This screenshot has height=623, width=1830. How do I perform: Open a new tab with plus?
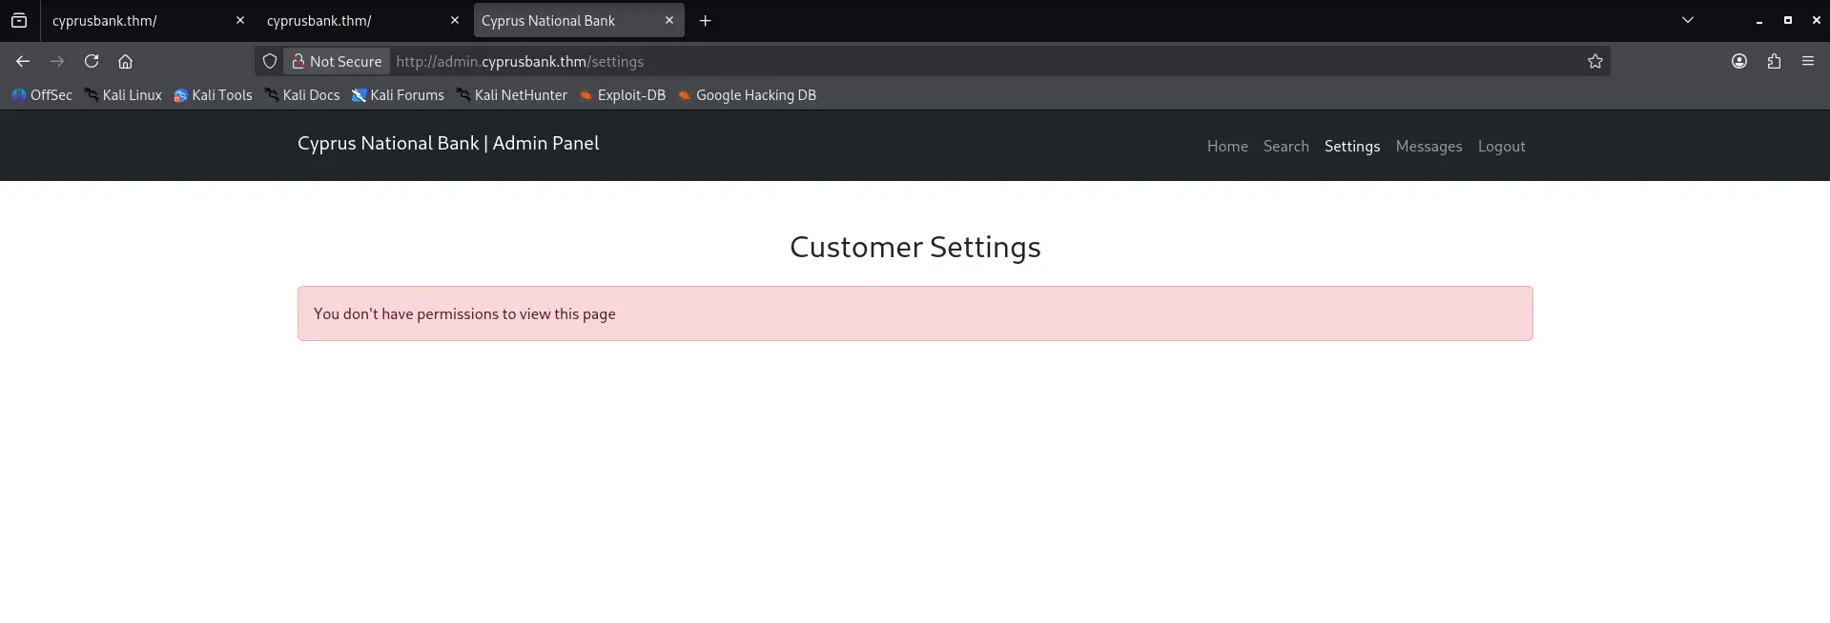705,21
